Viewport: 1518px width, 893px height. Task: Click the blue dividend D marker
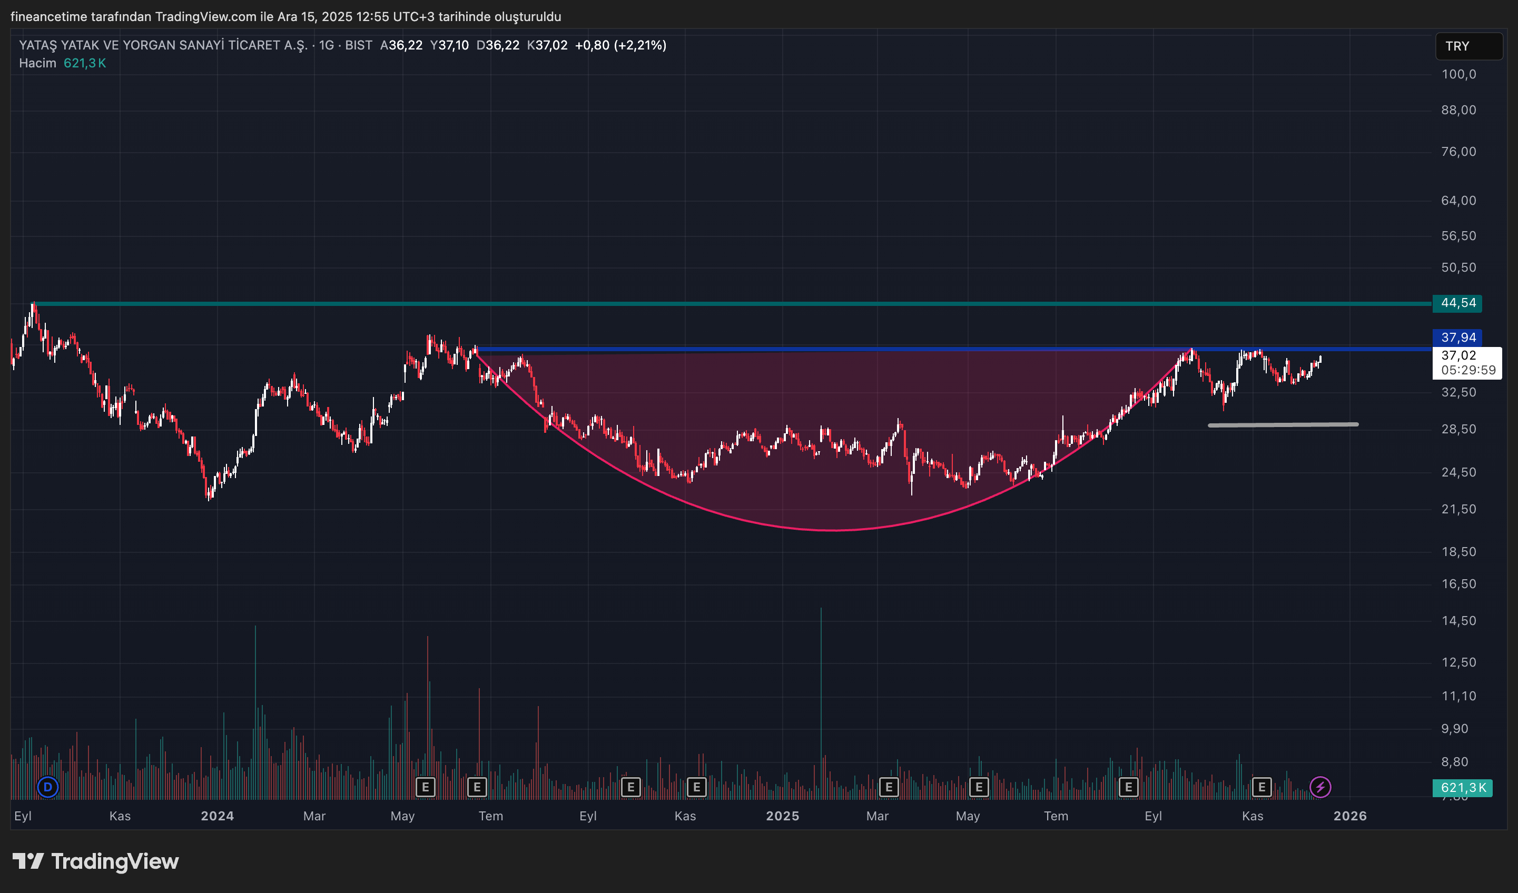tap(47, 787)
